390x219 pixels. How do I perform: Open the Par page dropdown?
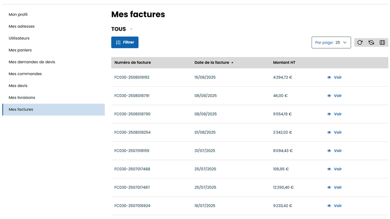point(331,42)
